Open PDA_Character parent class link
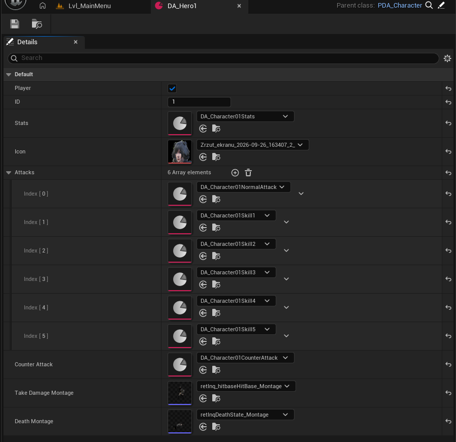 coord(400,5)
